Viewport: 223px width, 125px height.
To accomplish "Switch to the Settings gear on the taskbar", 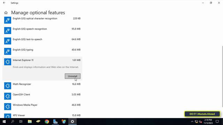I will click(x=72, y=122).
